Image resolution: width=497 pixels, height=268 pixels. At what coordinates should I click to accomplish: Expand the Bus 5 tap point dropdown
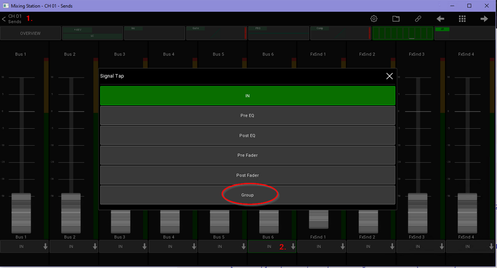(x=222, y=246)
